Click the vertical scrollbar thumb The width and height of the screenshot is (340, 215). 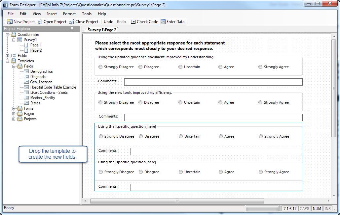334,88
